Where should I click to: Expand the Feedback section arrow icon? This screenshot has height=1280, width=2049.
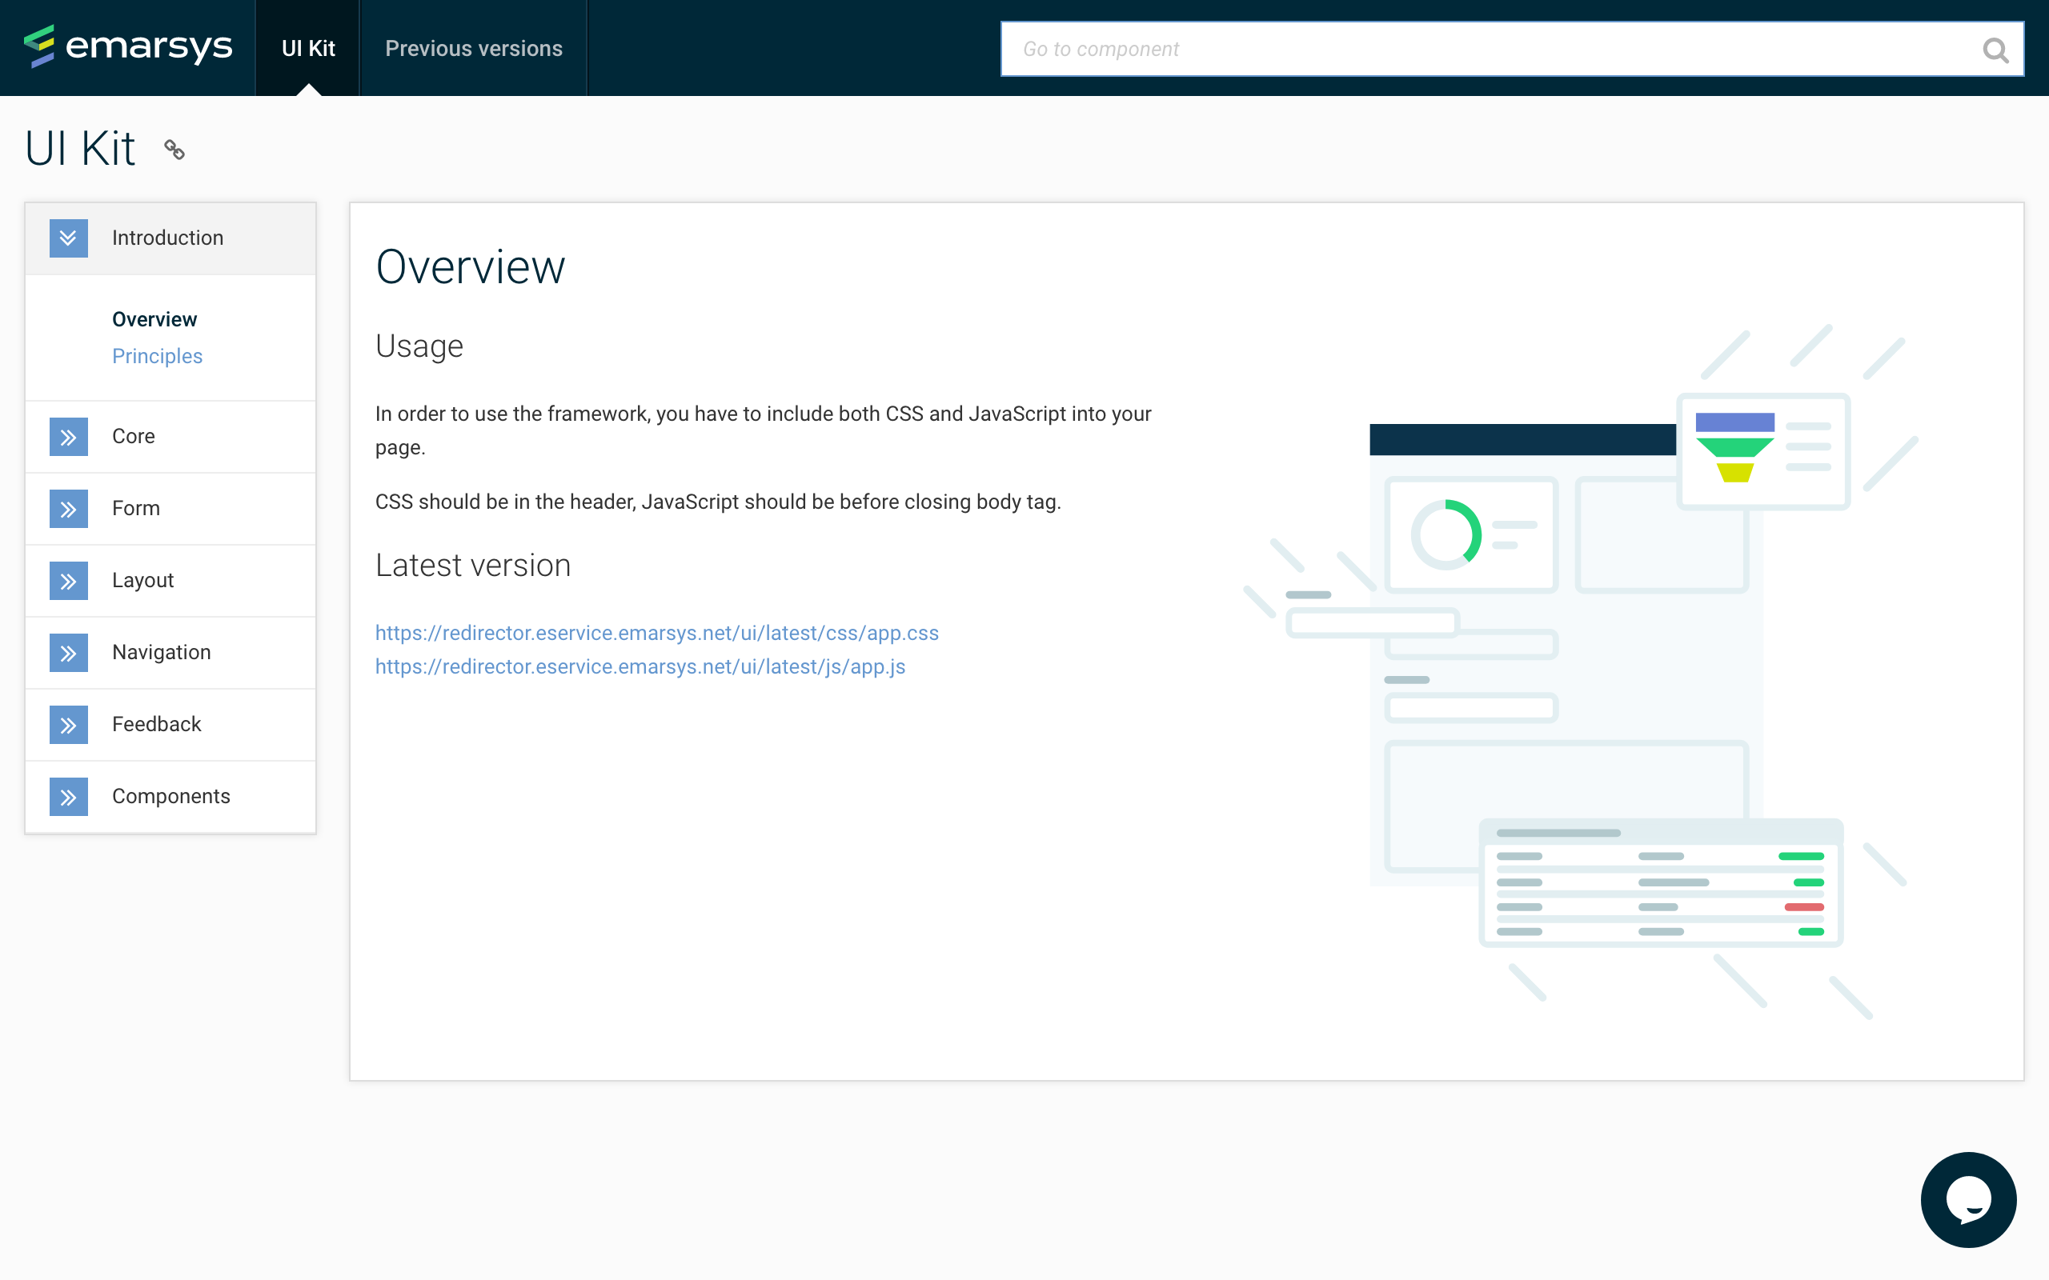coord(69,725)
